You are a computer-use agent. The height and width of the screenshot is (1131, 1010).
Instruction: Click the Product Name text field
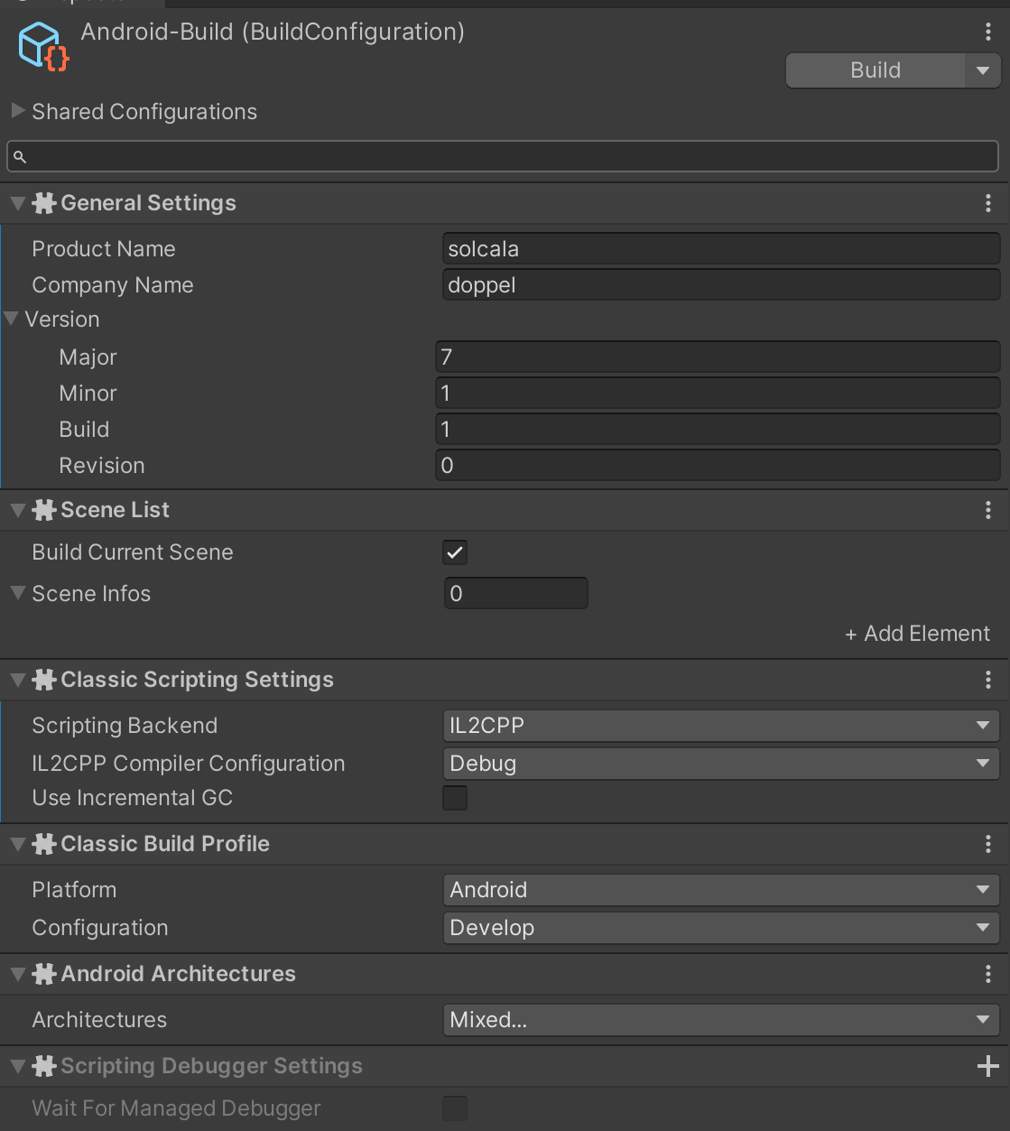click(x=720, y=249)
